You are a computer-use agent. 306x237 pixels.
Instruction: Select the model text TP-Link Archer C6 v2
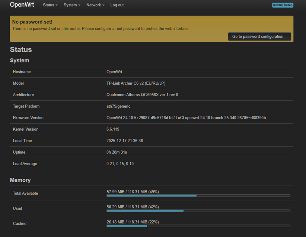point(136,83)
